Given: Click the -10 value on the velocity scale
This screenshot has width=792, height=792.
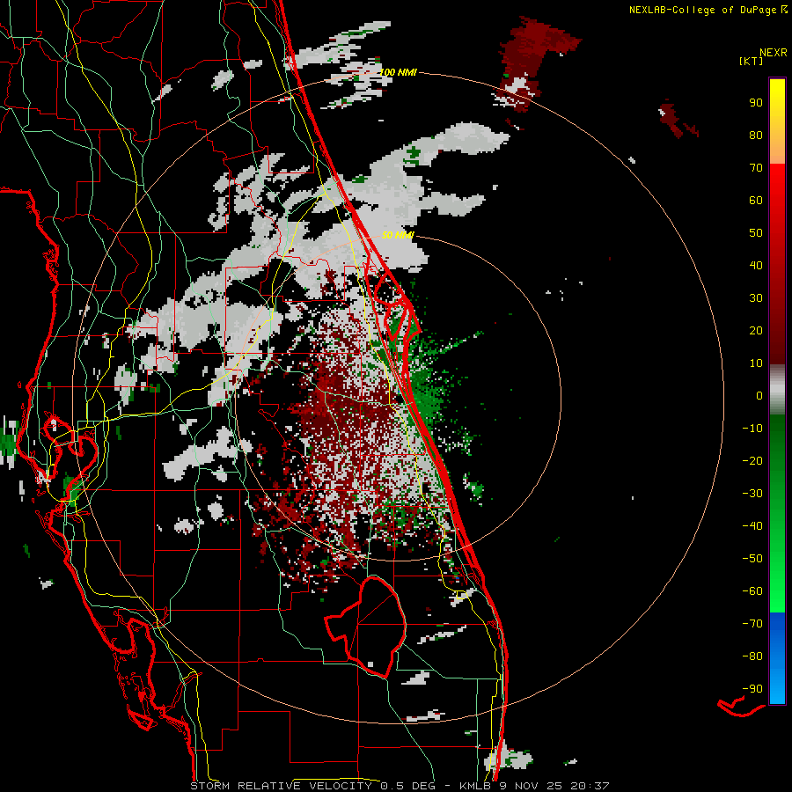Looking at the screenshot, I should click(x=752, y=429).
